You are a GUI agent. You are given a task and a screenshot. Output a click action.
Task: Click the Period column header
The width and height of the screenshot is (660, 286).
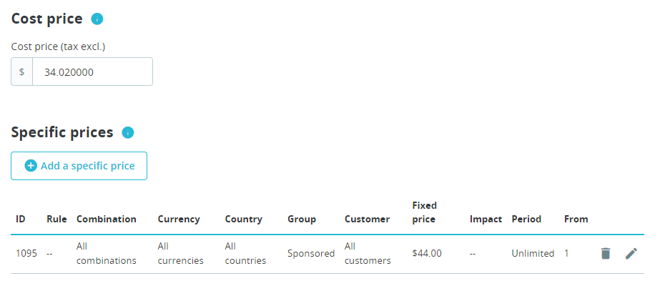click(x=526, y=219)
